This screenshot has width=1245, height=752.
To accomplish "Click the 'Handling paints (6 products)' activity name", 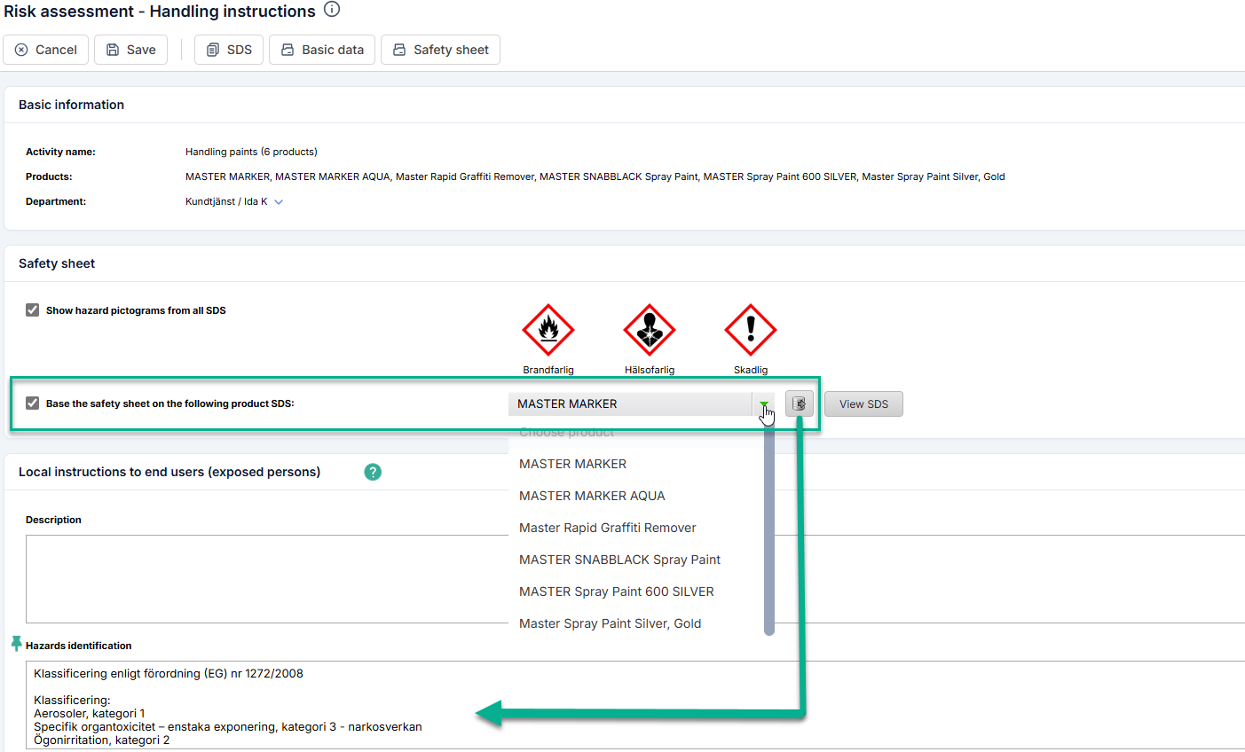I will tap(251, 152).
